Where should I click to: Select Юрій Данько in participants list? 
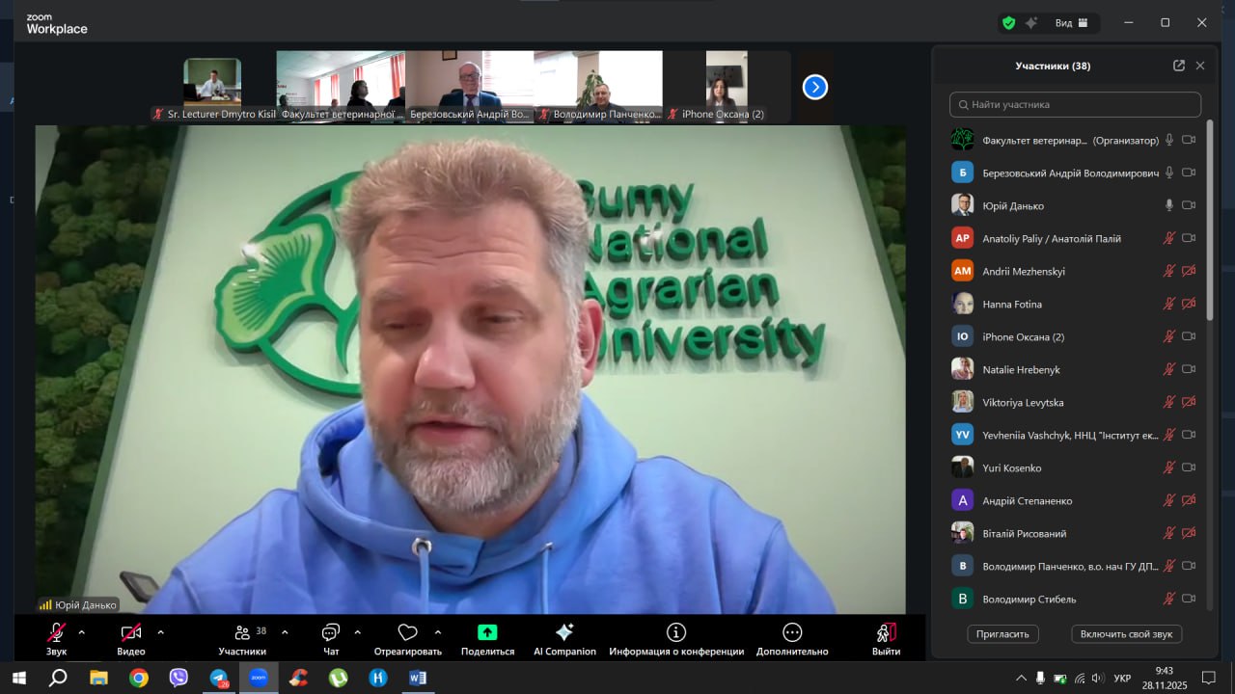pyautogui.click(x=1013, y=205)
